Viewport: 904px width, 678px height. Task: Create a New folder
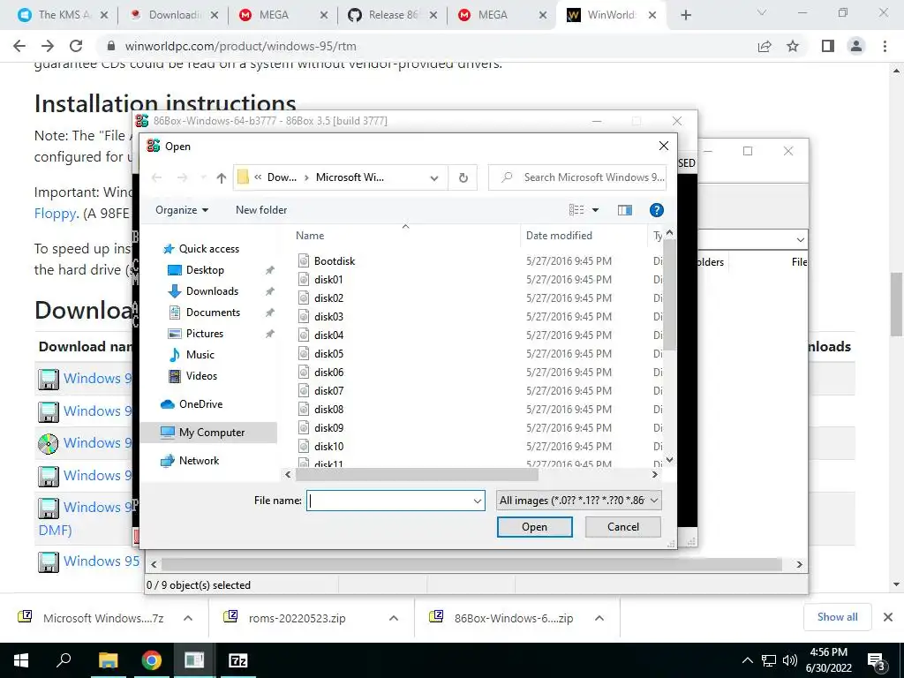261,210
